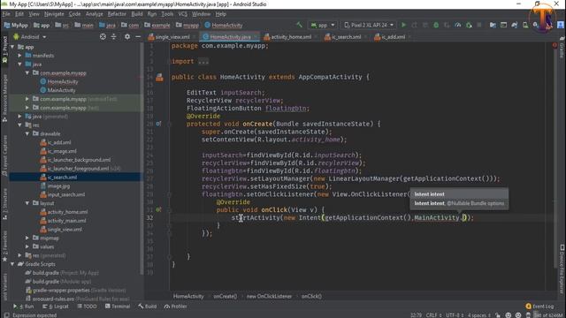The image size is (566, 318).
Task: Expand the folded import statement dots
Action: tap(203, 62)
